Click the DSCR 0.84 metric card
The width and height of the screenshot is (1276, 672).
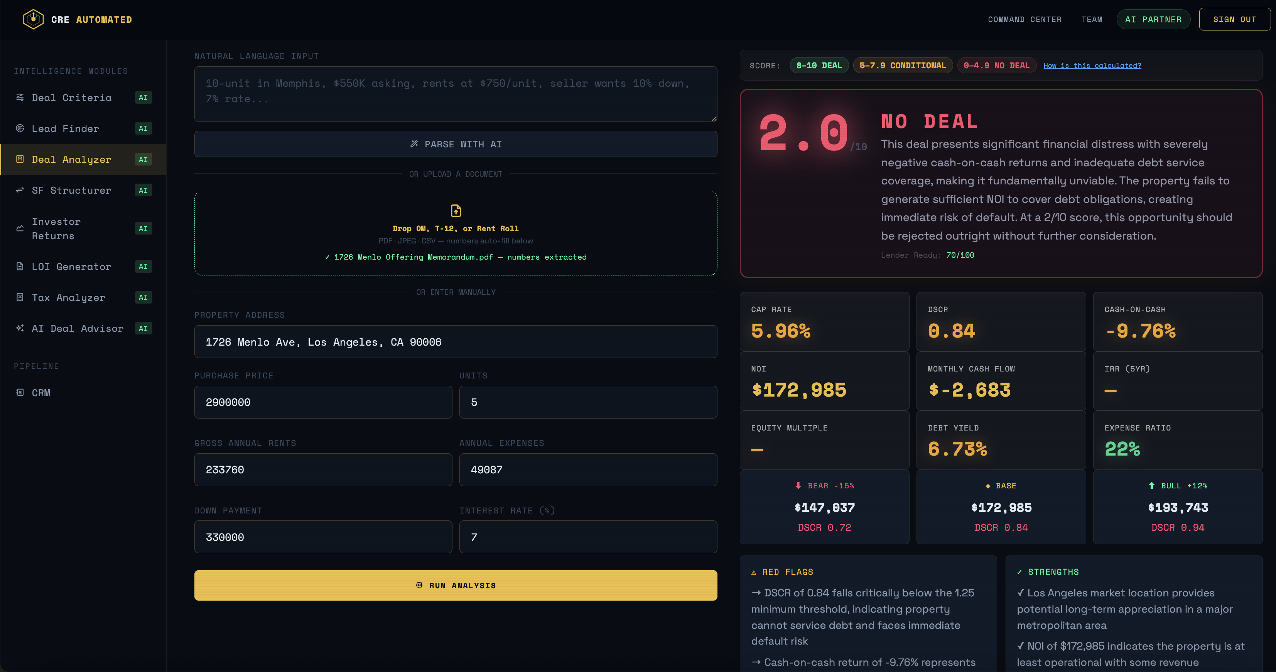coord(1001,321)
